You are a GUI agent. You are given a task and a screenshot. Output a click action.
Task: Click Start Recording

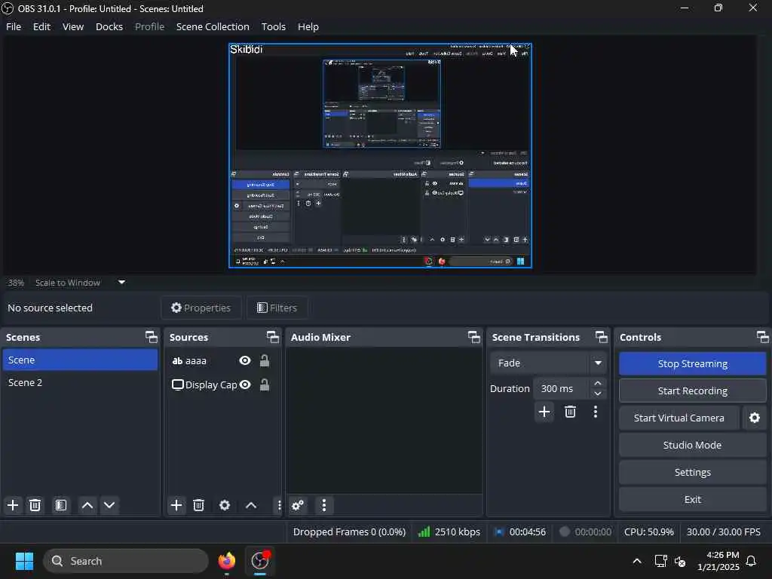[692, 391]
